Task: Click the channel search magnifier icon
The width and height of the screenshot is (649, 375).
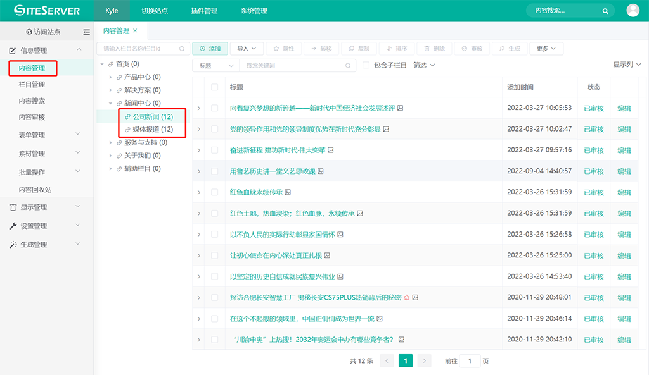Action: 182,49
